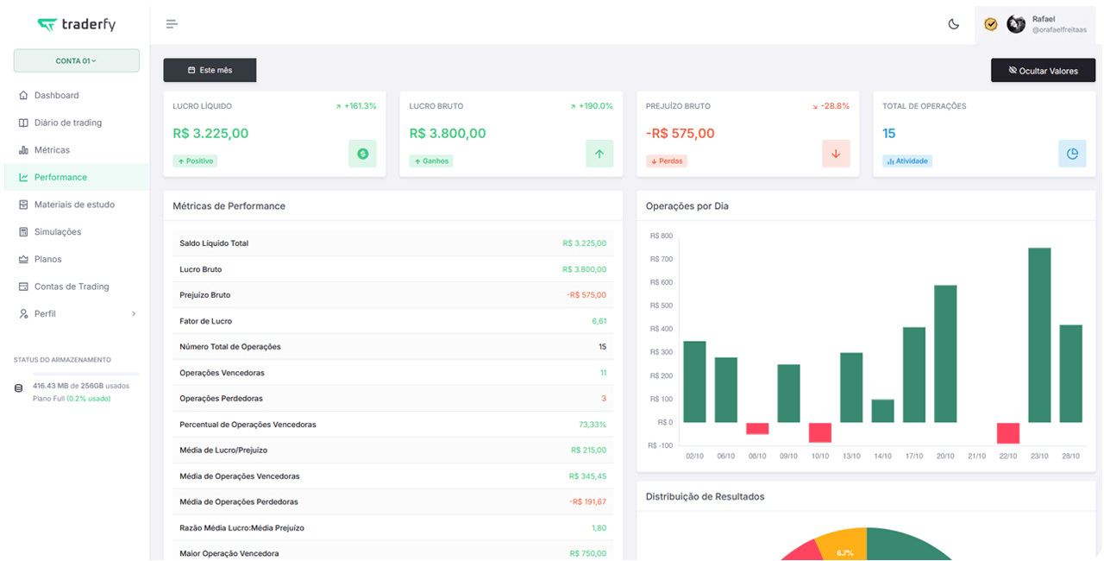Click the dollar coin icon in Lucro Líquido card

(362, 154)
